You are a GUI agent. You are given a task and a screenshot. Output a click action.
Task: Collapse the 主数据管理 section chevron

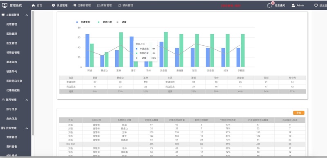pyautogui.click(x=27, y=15)
